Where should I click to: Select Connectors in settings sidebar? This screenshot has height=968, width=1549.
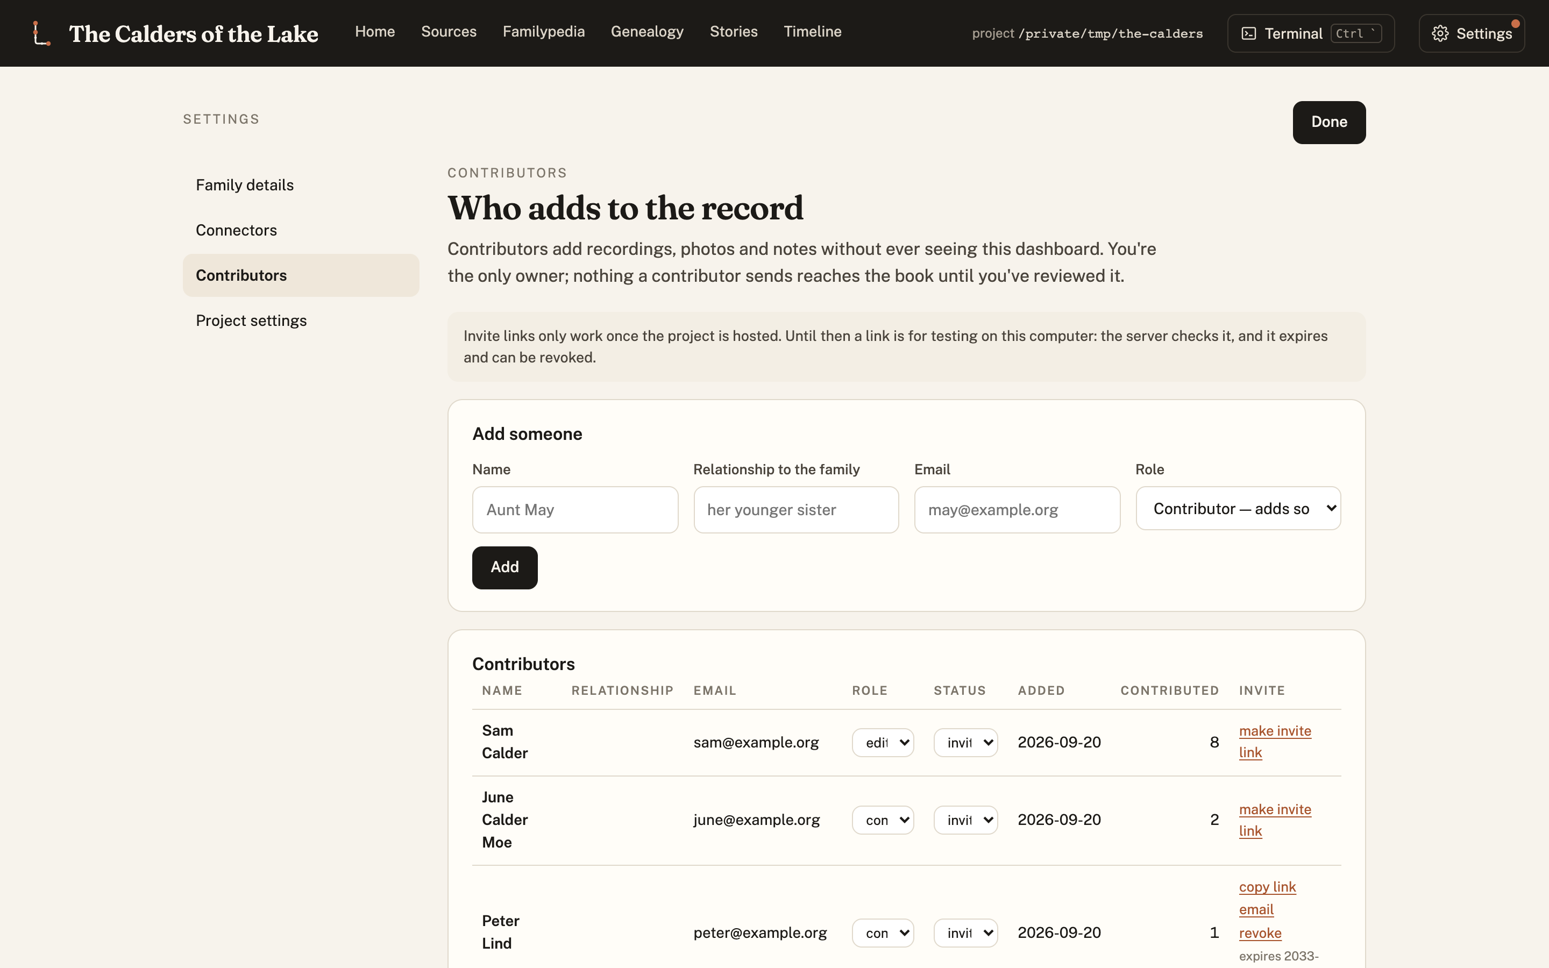pos(301,231)
